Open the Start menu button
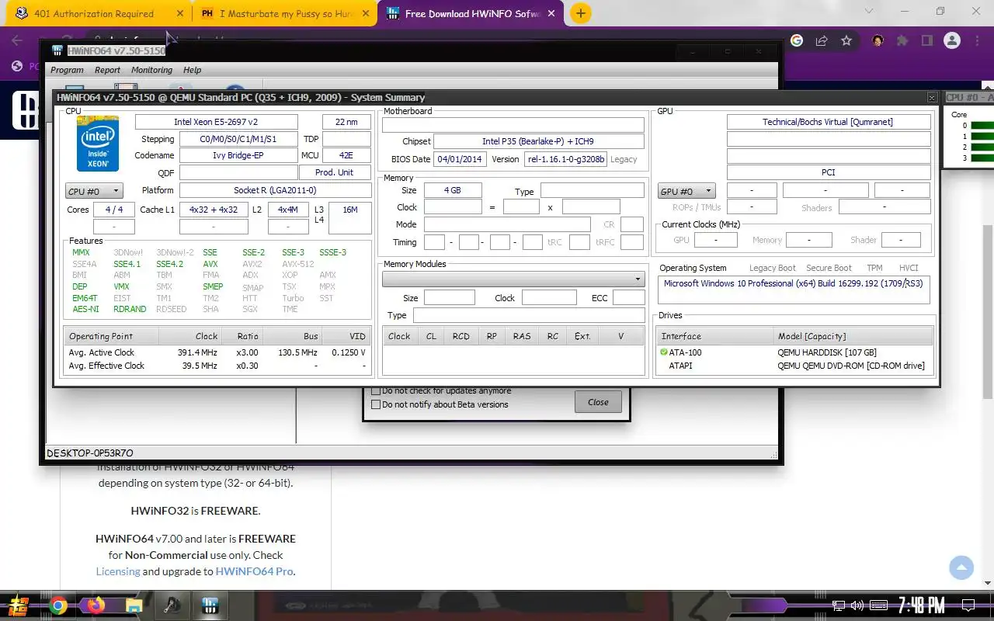This screenshot has width=994, height=621. pyautogui.click(x=19, y=605)
